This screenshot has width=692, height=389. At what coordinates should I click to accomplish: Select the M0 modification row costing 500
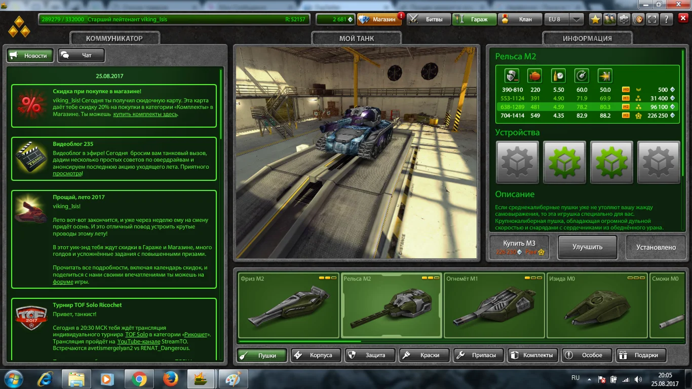coord(588,90)
